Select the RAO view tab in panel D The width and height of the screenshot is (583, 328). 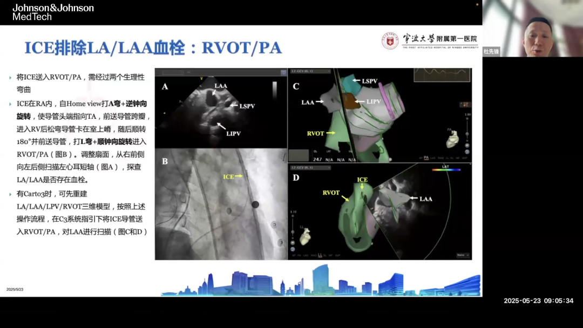tap(314, 255)
